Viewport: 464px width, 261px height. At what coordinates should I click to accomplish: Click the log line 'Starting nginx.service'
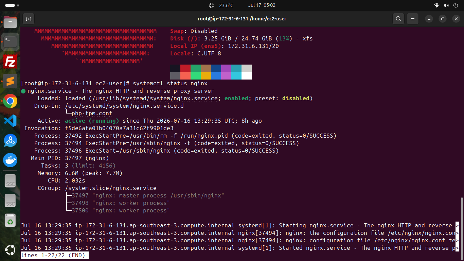240,225
